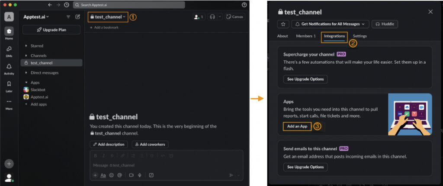The image size is (443, 186).
Task: Star the channel in details panel
Action: point(283,24)
